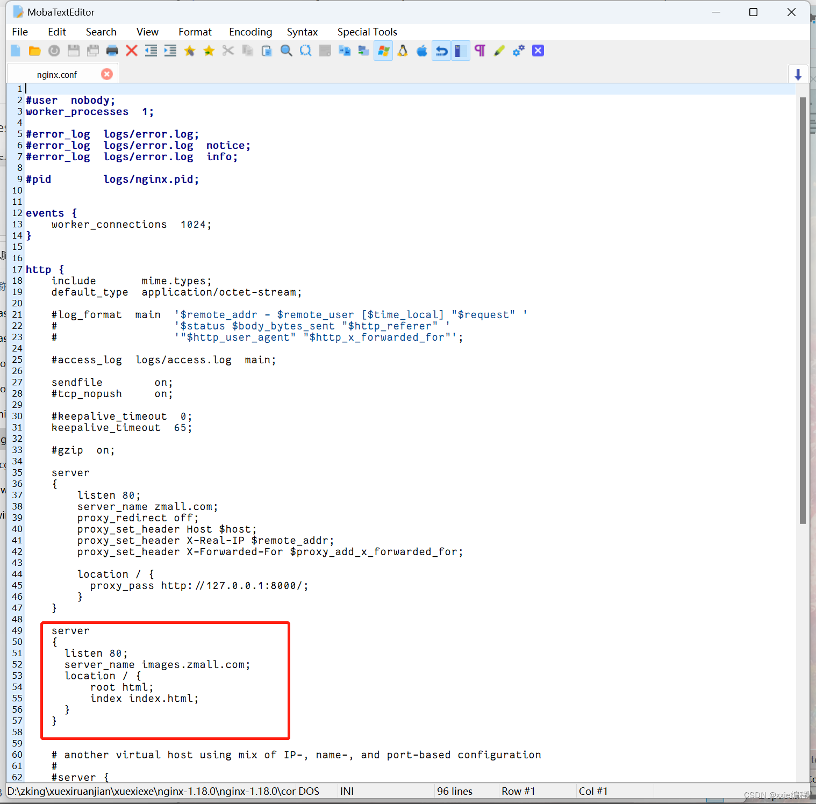Select Linux penguin line-ending icon
The height and width of the screenshot is (804, 816).
point(403,51)
